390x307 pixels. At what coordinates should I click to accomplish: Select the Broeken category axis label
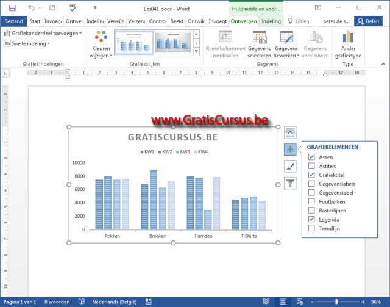[x=158, y=236]
